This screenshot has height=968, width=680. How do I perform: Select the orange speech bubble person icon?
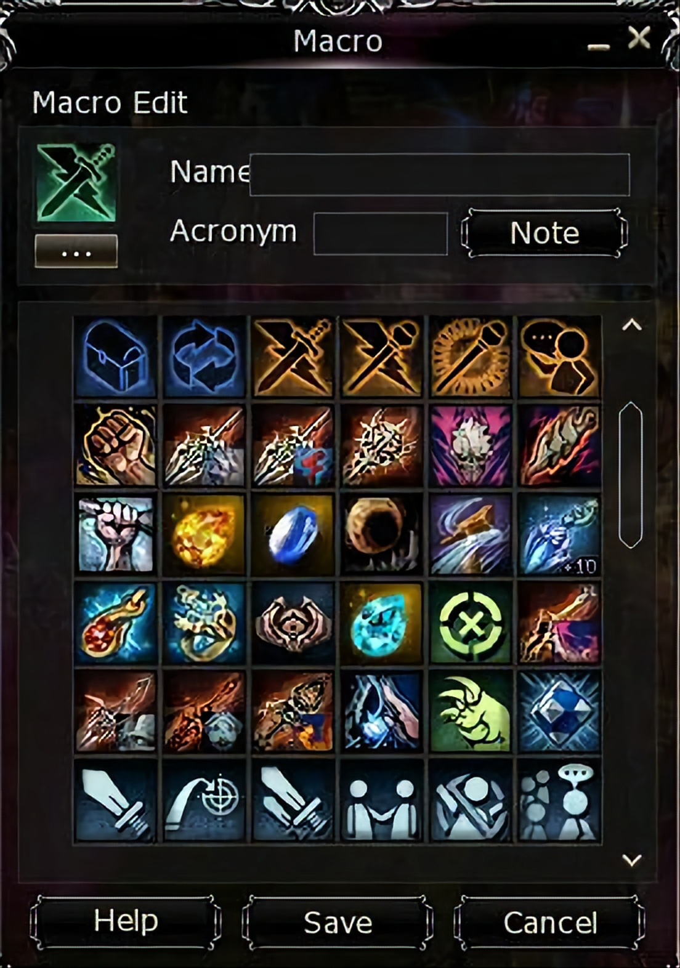click(559, 357)
